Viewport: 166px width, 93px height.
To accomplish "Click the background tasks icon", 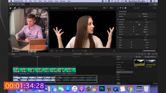I will (x=27, y=4).
